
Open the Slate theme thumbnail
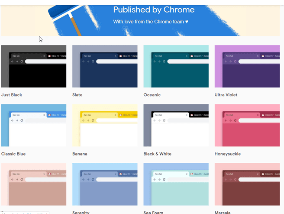click(105, 66)
